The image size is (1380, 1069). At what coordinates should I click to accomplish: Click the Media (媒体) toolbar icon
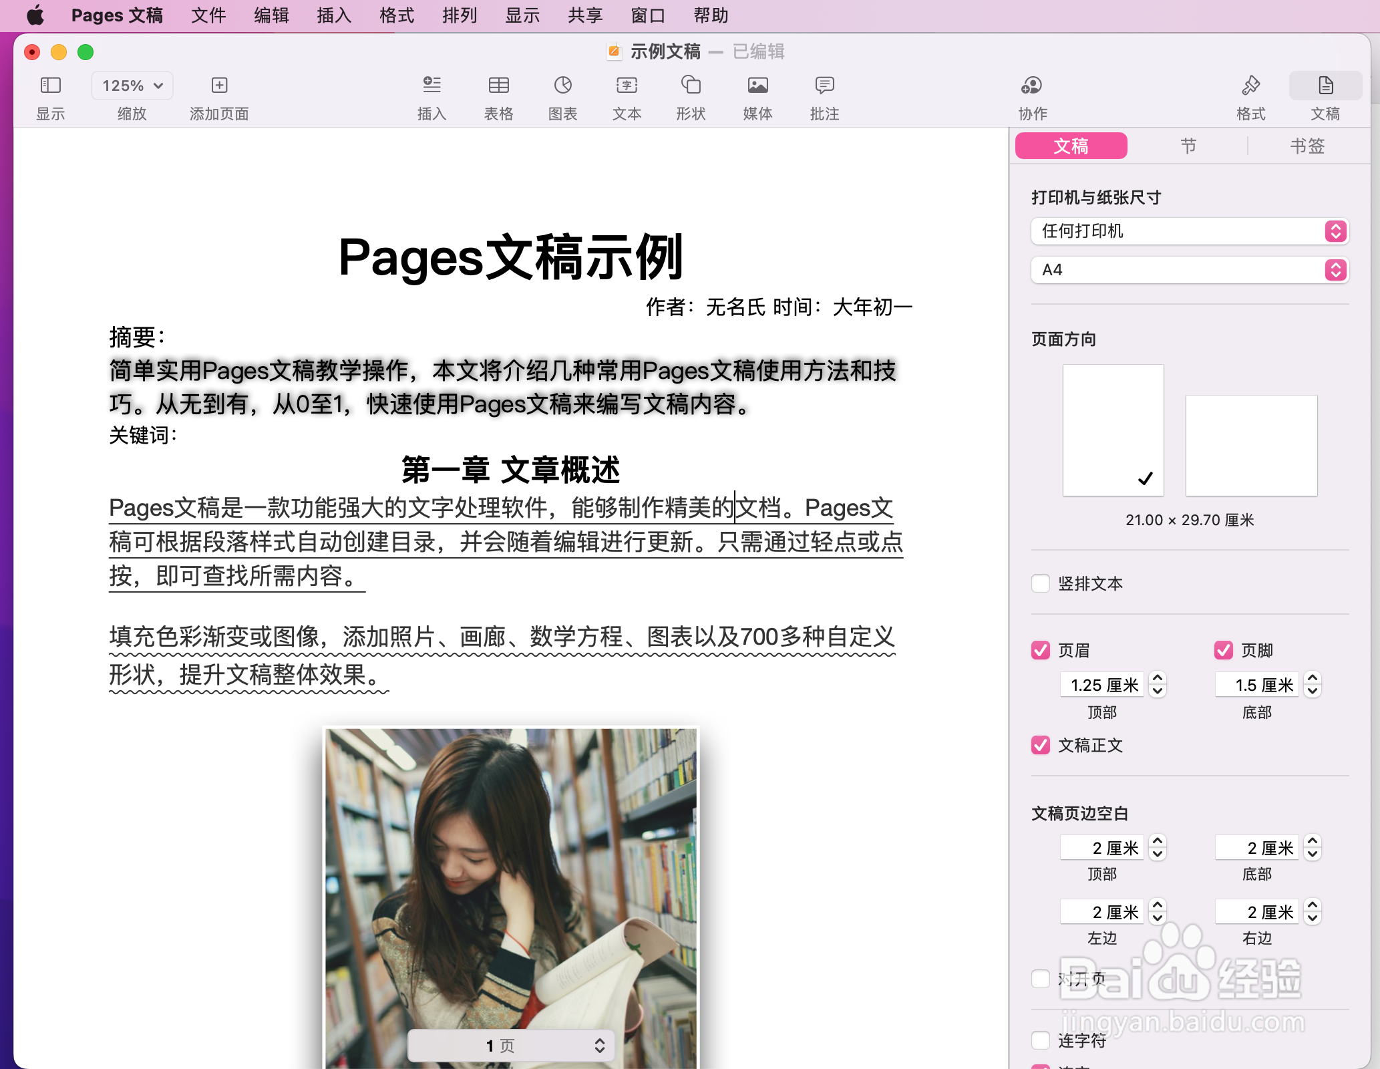[x=757, y=85]
